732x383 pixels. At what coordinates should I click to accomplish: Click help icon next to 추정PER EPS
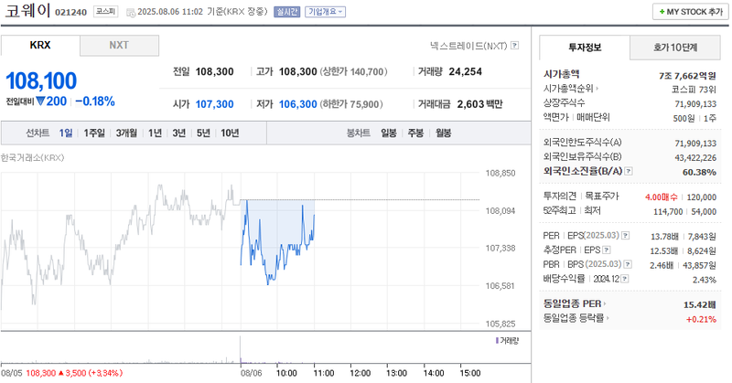(607, 250)
